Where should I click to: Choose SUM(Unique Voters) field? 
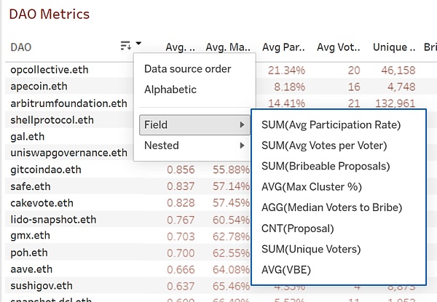tap(311, 249)
